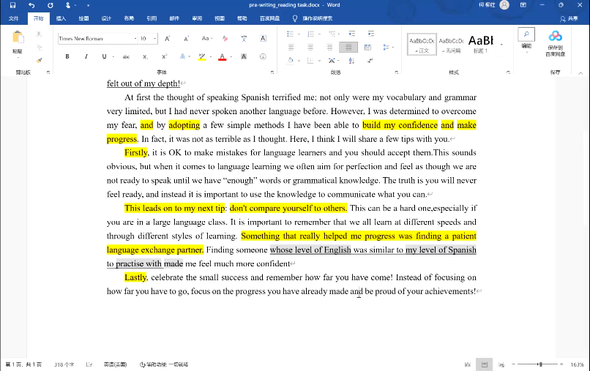
Task: Click the Save icon in quick access toolbar
Action: click(x=12, y=5)
